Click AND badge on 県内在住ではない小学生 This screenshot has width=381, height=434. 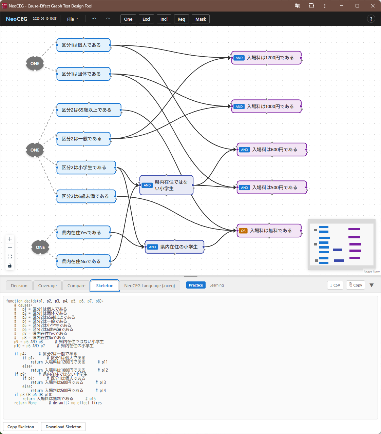[147, 185]
